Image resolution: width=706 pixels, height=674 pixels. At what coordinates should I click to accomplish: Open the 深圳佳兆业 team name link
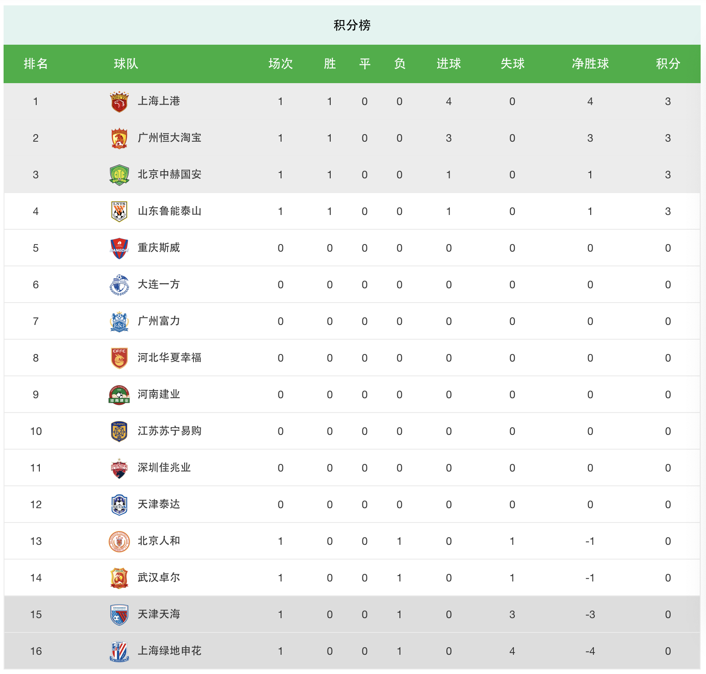coord(164,468)
